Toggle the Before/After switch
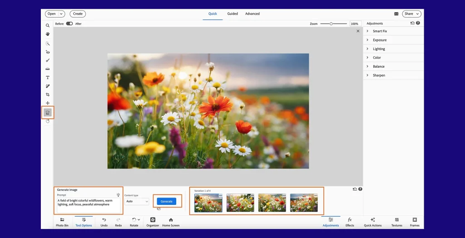This screenshot has height=238, width=465. (x=69, y=24)
